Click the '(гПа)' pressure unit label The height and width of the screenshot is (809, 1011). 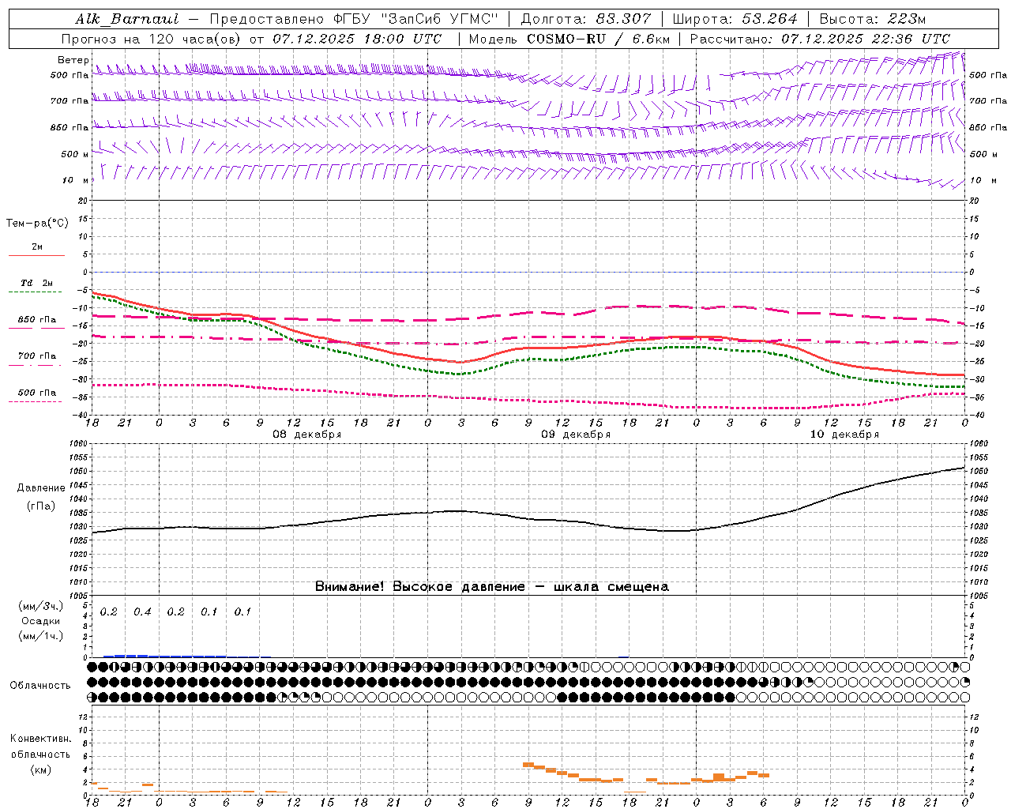pyautogui.click(x=41, y=506)
